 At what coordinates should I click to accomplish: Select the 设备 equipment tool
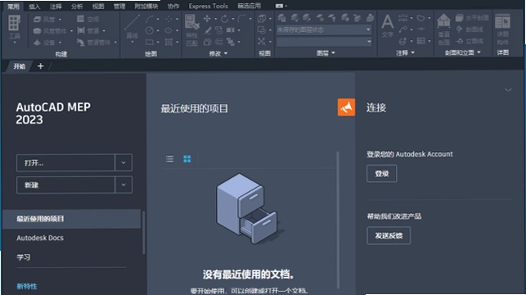tap(44, 42)
